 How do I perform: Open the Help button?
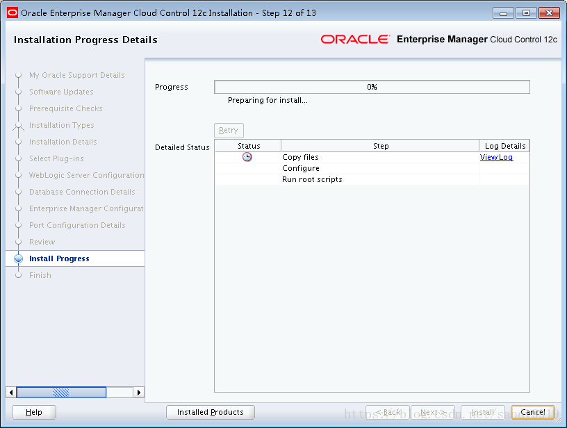point(34,412)
